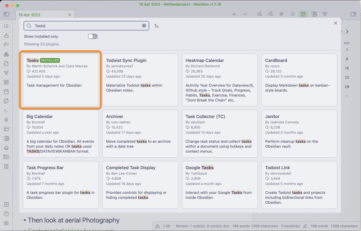Open the Task Collector (TC) card
The width and height of the screenshot is (361, 231).
click(220, 134)
